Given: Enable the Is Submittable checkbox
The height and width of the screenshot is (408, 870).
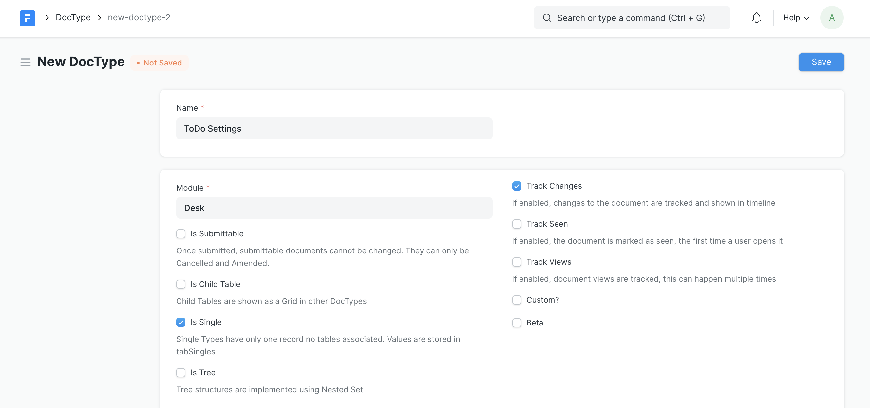Looking at the screenshot, I should coord(181,234).
